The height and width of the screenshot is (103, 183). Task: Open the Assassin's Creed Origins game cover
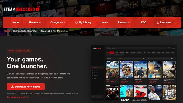coord(155,70)
